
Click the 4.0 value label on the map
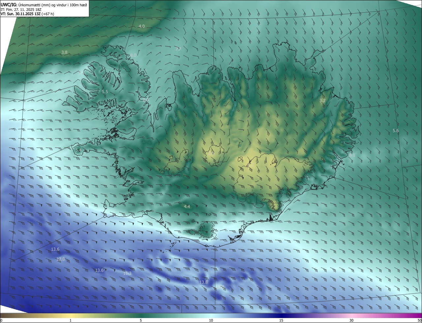coord(141,26)
